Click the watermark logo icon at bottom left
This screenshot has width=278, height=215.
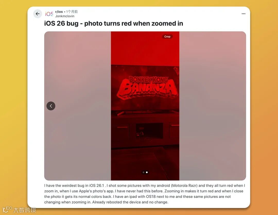(7, 210)
